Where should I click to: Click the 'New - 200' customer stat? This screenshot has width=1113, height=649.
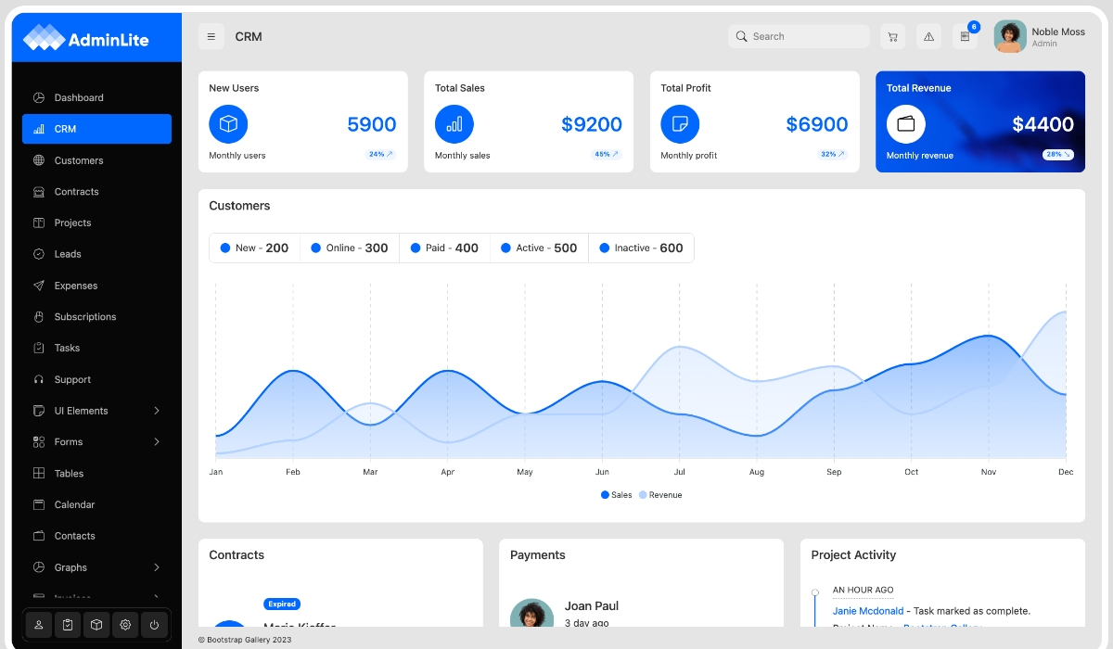(254, 248)
